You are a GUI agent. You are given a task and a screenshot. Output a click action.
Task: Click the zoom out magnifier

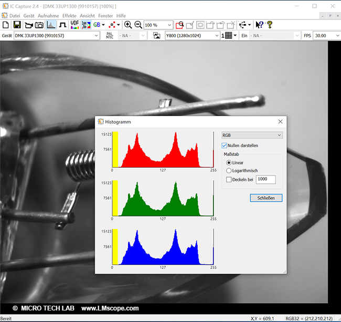coord(137,25)
